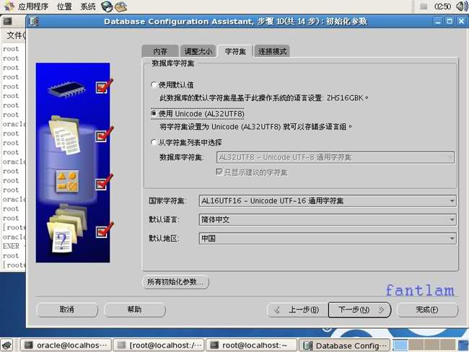Click the 完成(F) button
The image size is (469, 352).
pos(427,309)
